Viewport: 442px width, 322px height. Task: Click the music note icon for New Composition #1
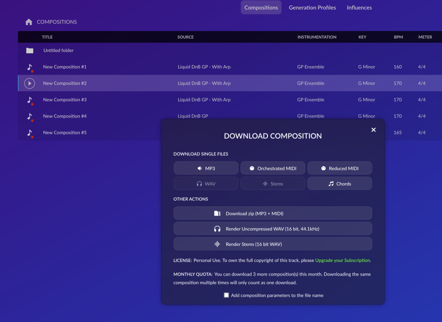coord(30,67)
